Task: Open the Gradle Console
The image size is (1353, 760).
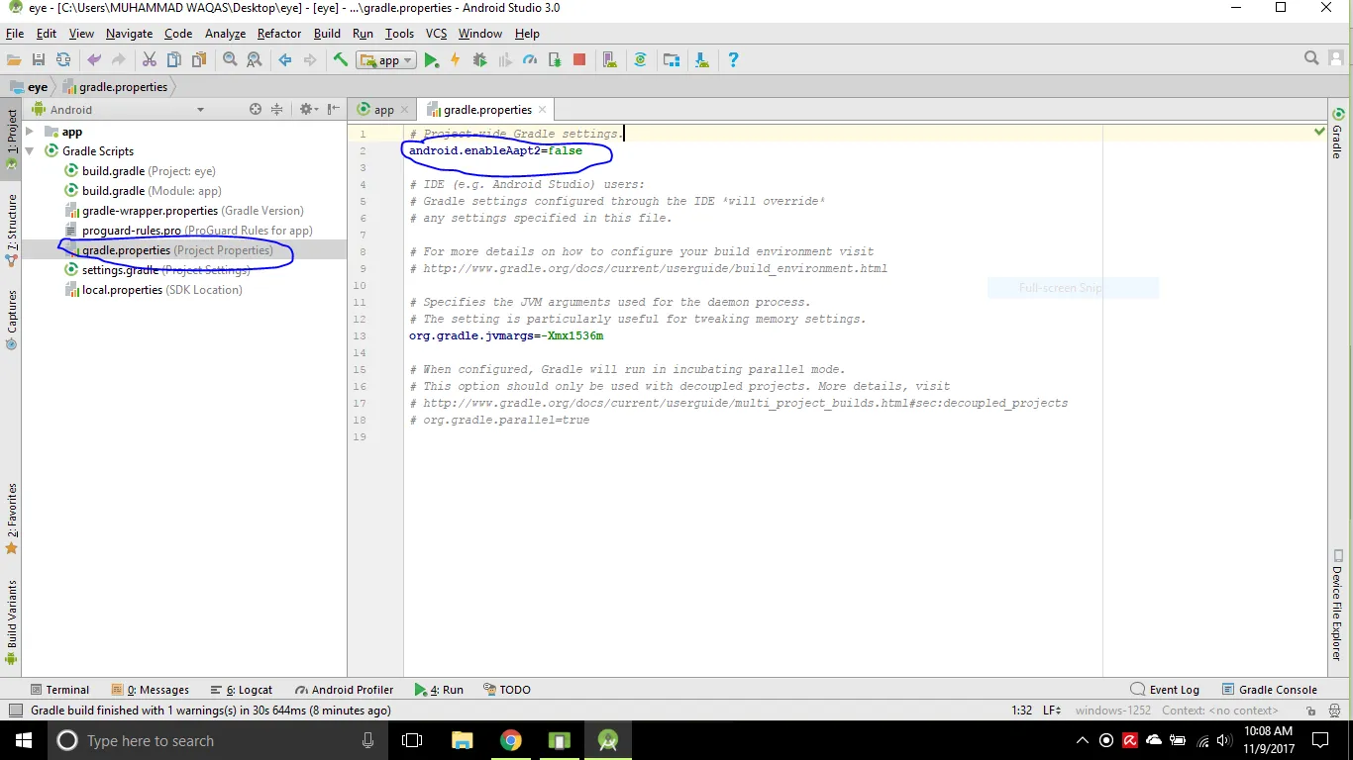Action: click(x=1269, y=690)
